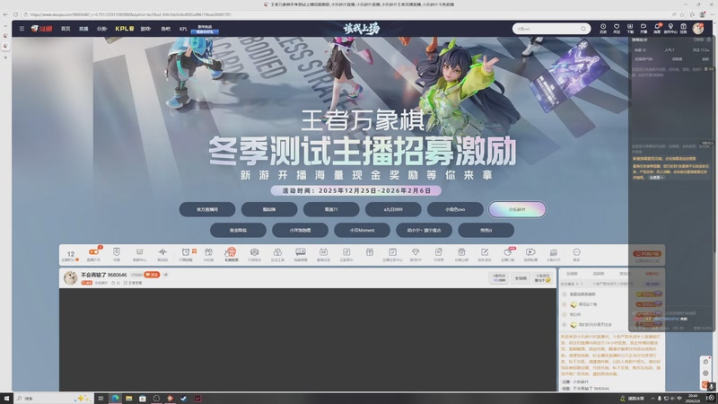Select the 鱼宝降临 streamer button

point(238,230)
